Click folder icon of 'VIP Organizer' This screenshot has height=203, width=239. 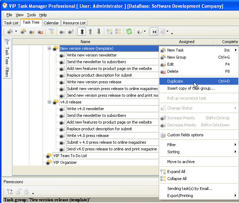click(49, 162)
